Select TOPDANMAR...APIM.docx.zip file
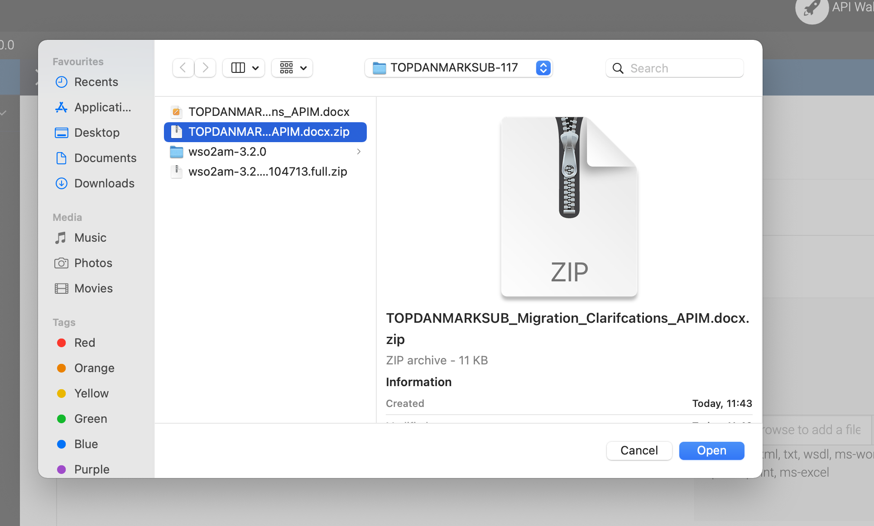 point(265,132)
